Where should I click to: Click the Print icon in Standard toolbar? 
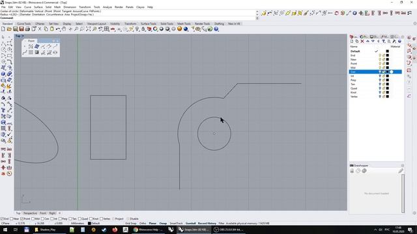coord(27,29)
